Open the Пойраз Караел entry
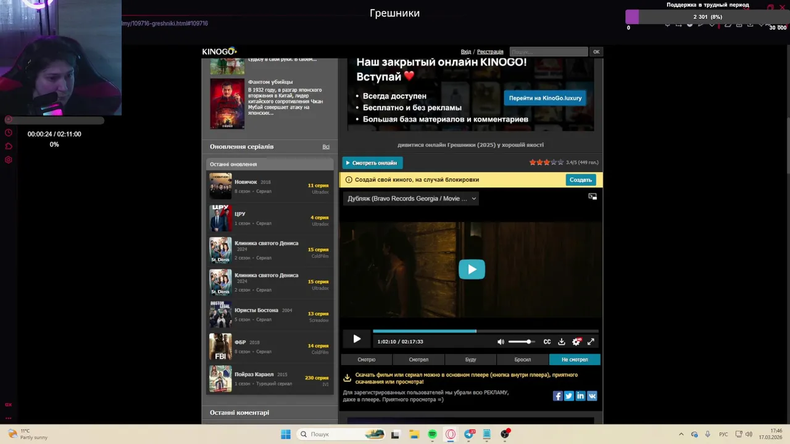The width and height of the screenshot is (790, 444). (270, 379)
